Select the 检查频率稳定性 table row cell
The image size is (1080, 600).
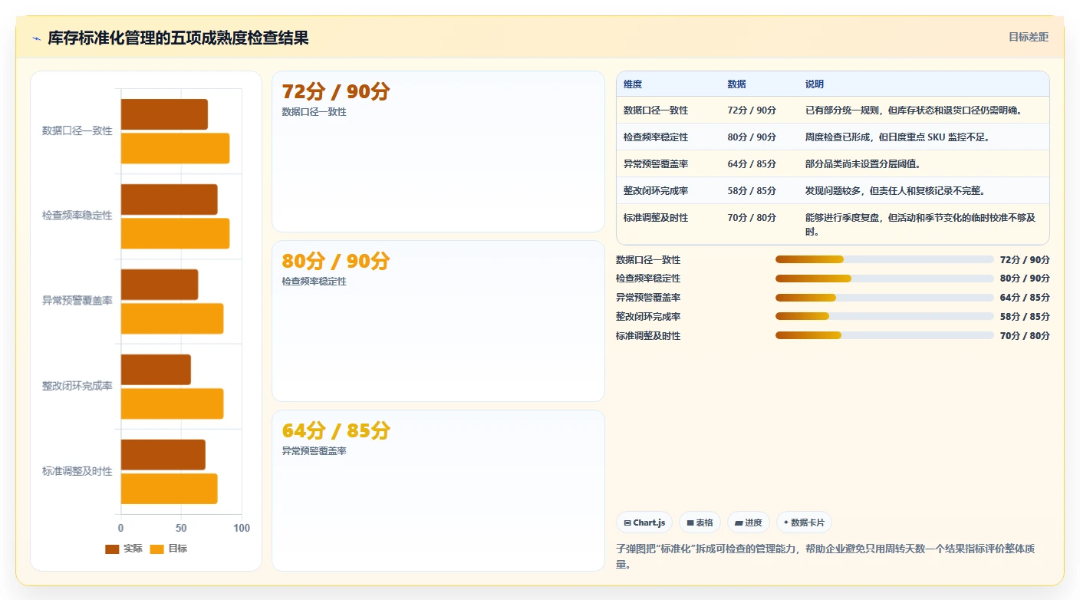click(656, 137)
